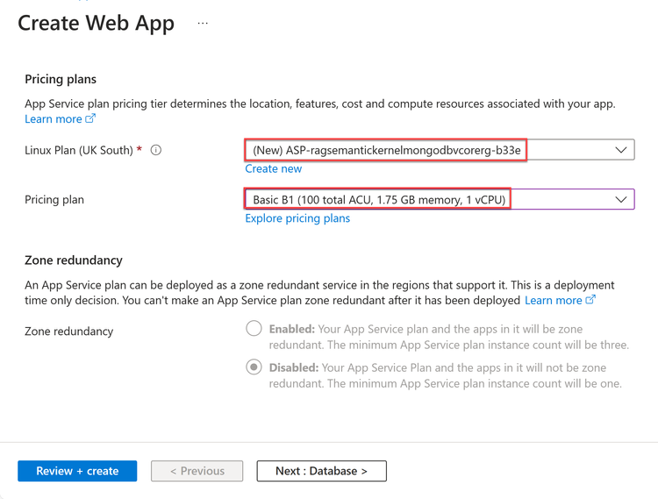The width and height of the screenshot is (658, 499).
Task: Click the Create new link
Action: coord(273,168)
